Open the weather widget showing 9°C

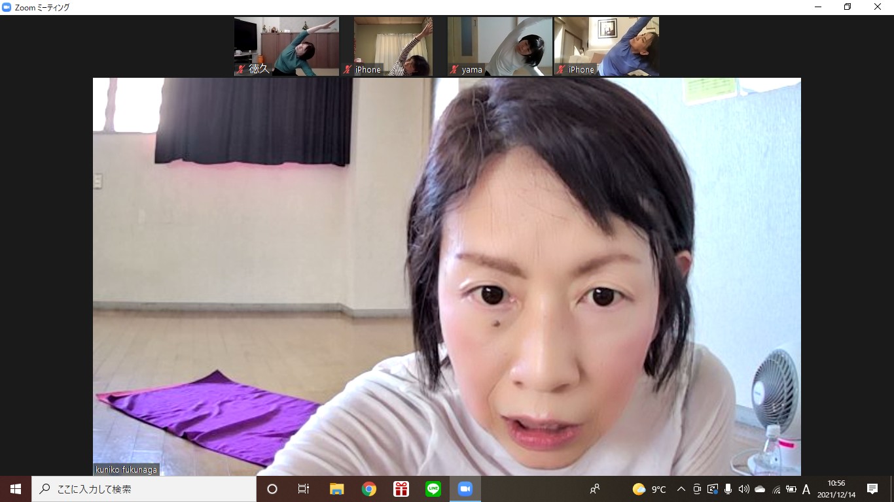(x=649, y=489)
